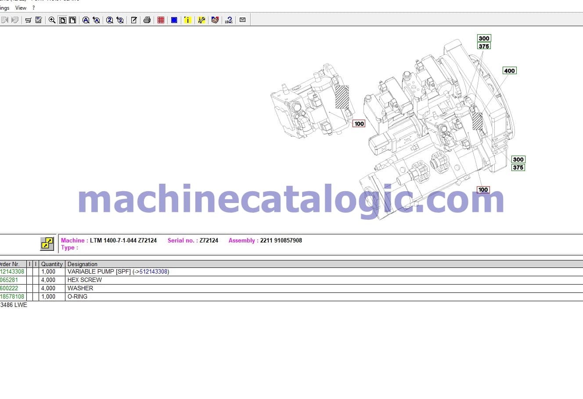This screenshot has height=399, width=583.
Task: Click the blue grid toolbar icon
Action: tap(174, 20)
